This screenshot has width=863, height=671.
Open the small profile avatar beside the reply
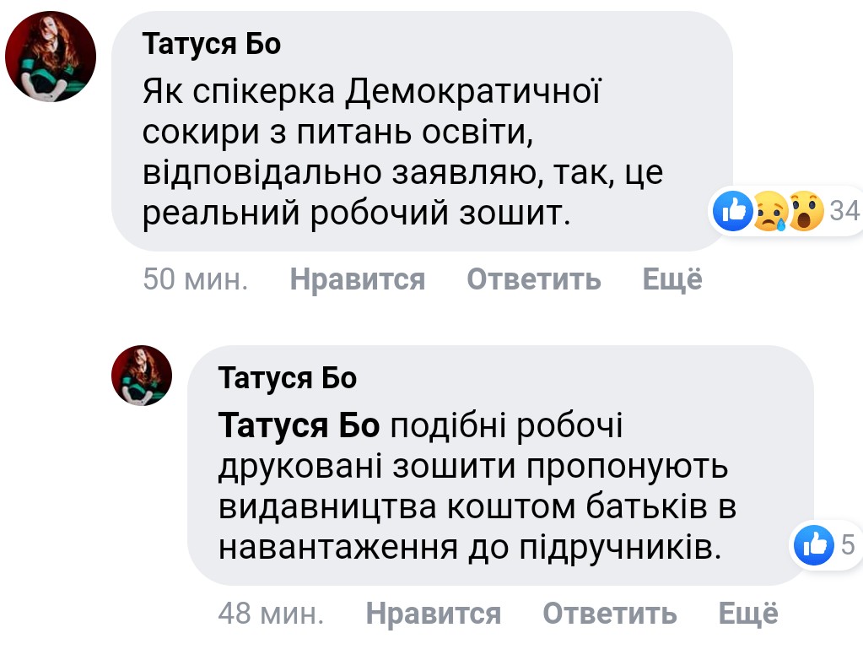[142, 376]
